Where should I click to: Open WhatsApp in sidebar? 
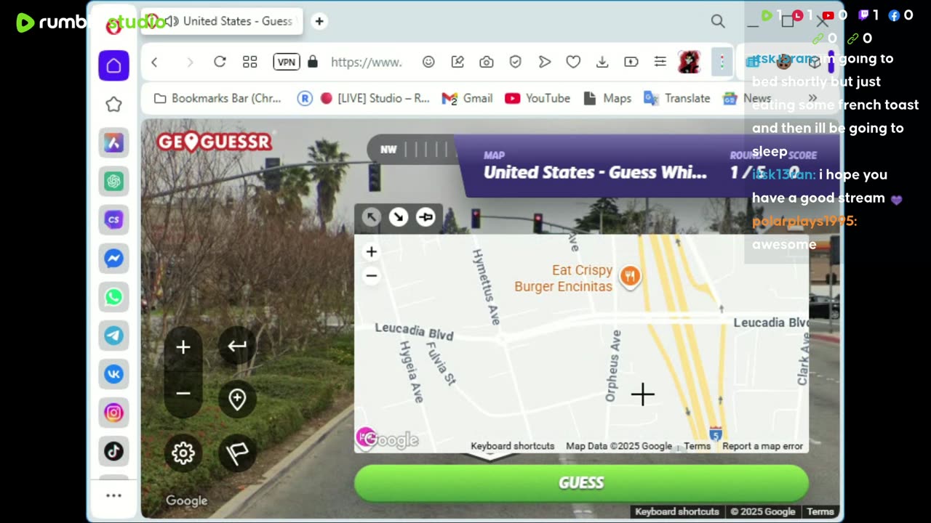[113, 296]
